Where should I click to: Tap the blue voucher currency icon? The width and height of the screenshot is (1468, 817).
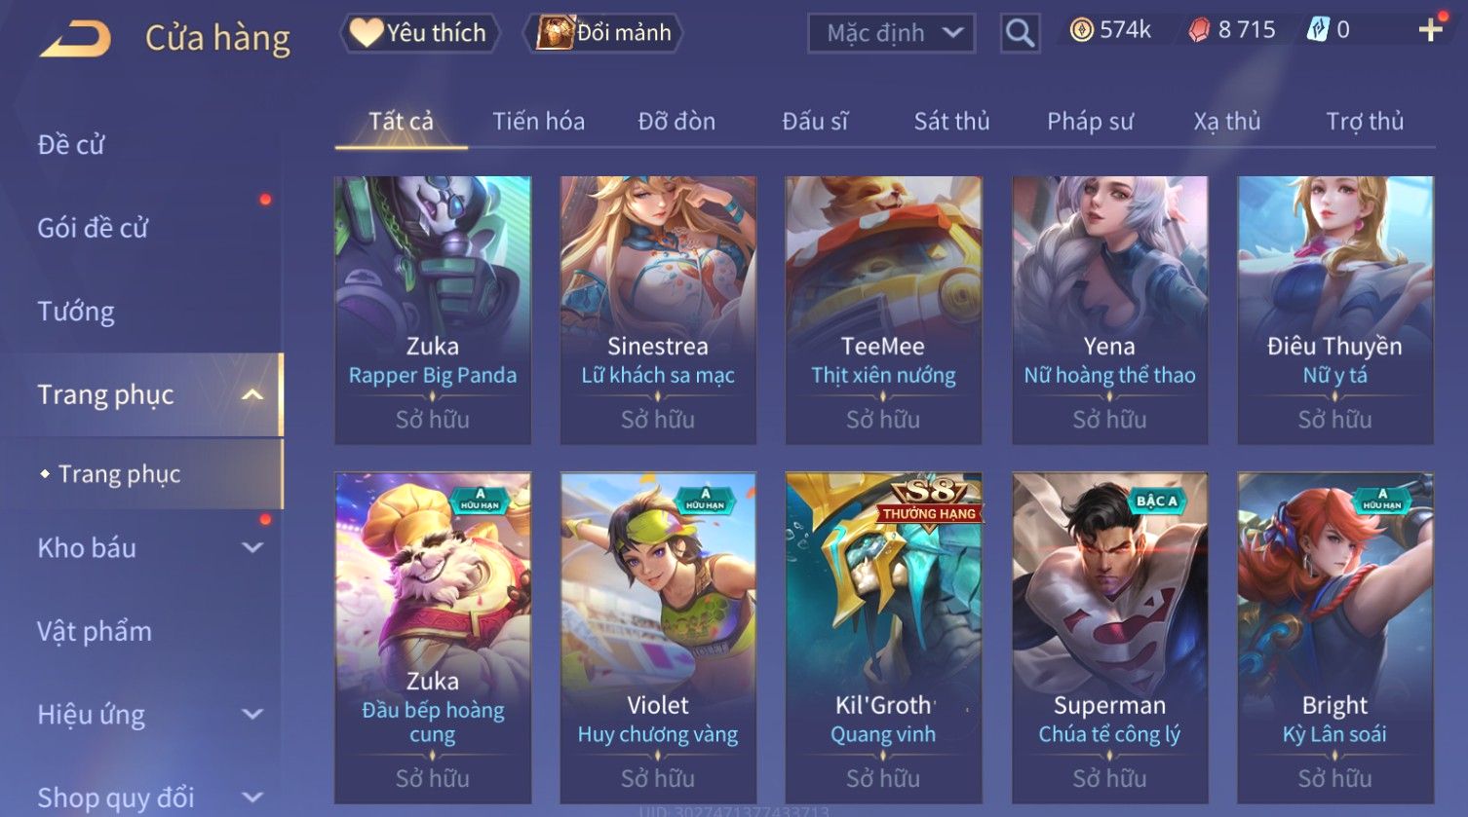pos(1318,30)
